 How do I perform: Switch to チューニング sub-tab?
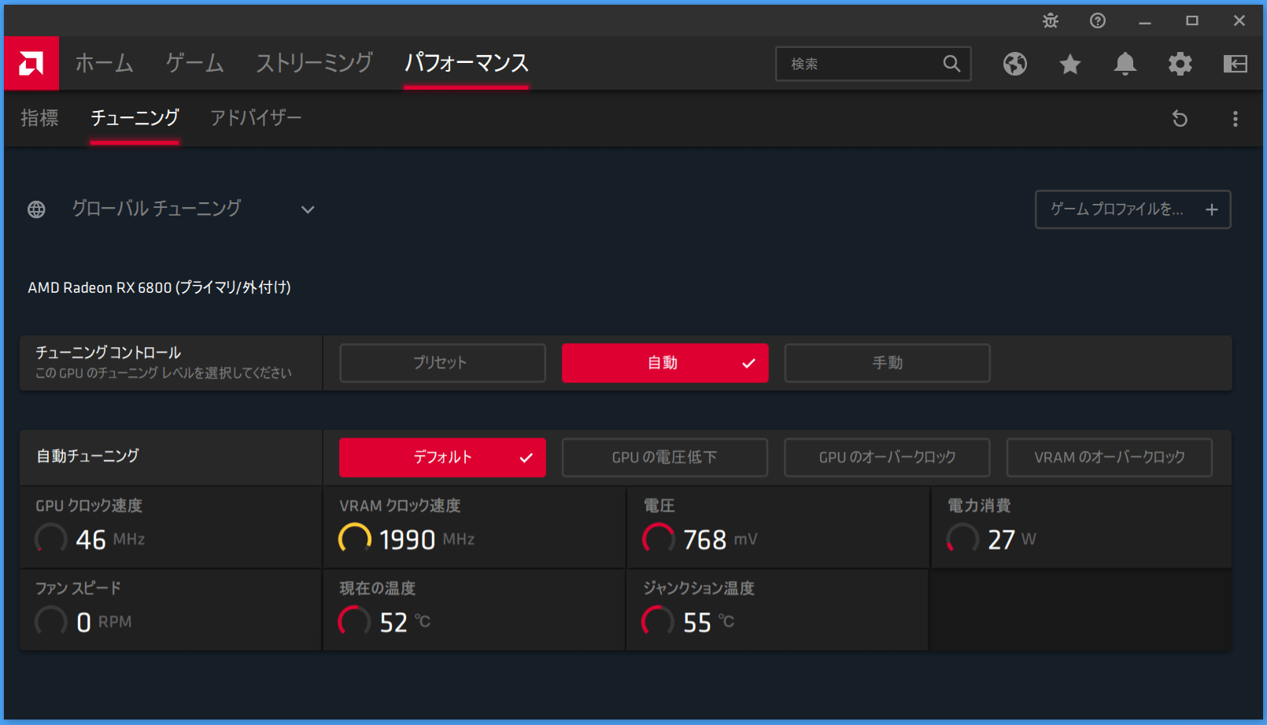click(135, 118)
